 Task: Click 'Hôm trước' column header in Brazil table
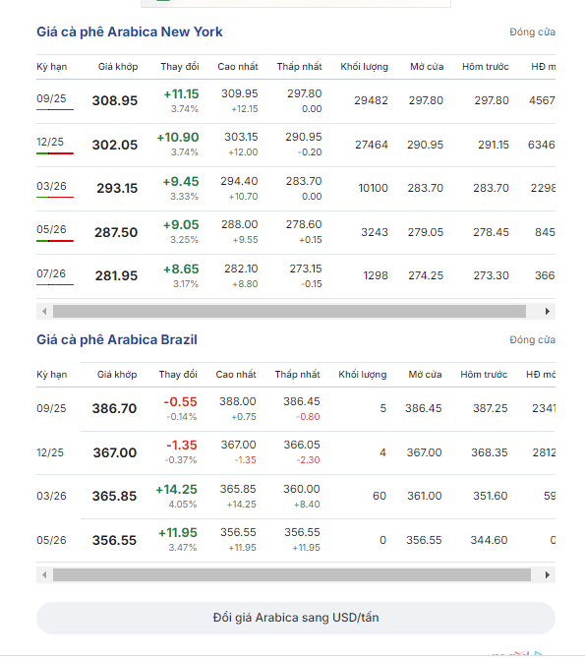[x=484, y=375]
